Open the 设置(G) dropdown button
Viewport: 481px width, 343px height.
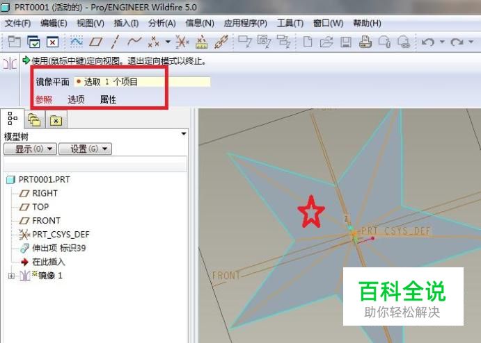point(85,149)
